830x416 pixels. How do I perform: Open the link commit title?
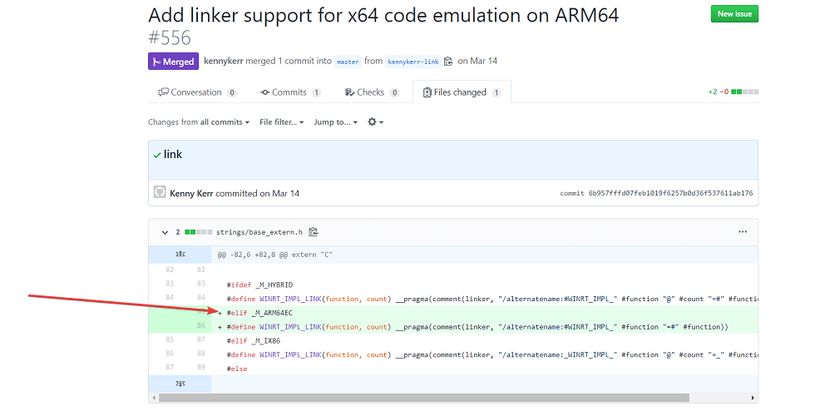click(172, 154)
